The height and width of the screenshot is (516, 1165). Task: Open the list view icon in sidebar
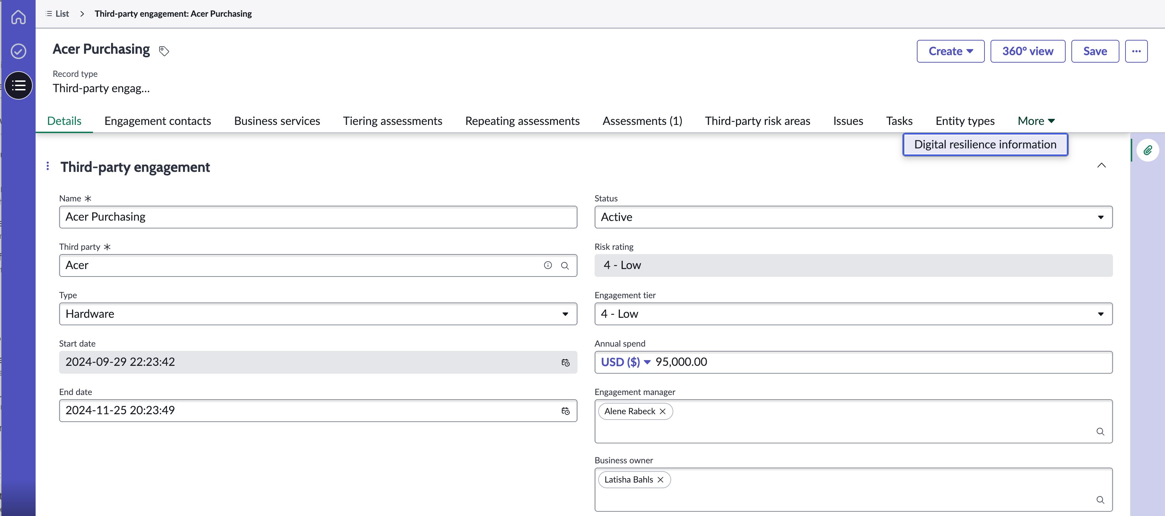(x=19, y=85)
